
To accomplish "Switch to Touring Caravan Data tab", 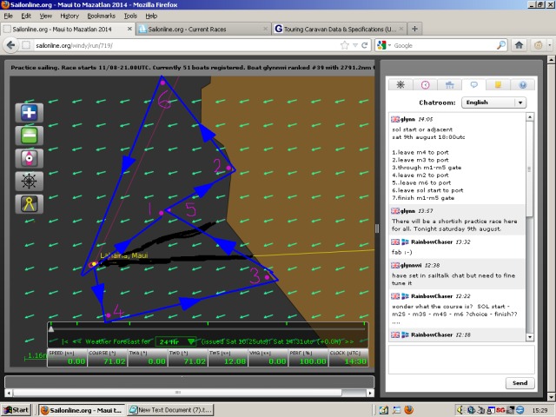I will (340, 29).
